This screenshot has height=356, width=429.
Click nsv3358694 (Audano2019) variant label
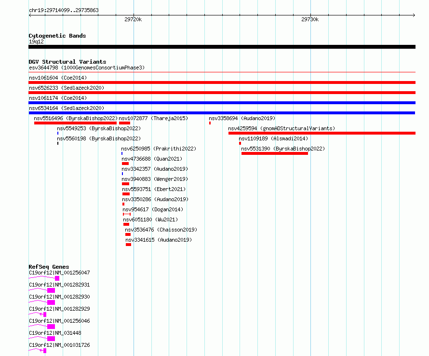(242, 118)
